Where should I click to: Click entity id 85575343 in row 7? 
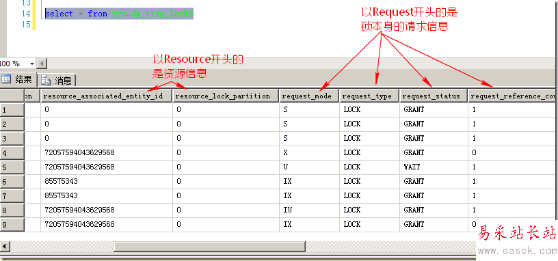[107, 195]
